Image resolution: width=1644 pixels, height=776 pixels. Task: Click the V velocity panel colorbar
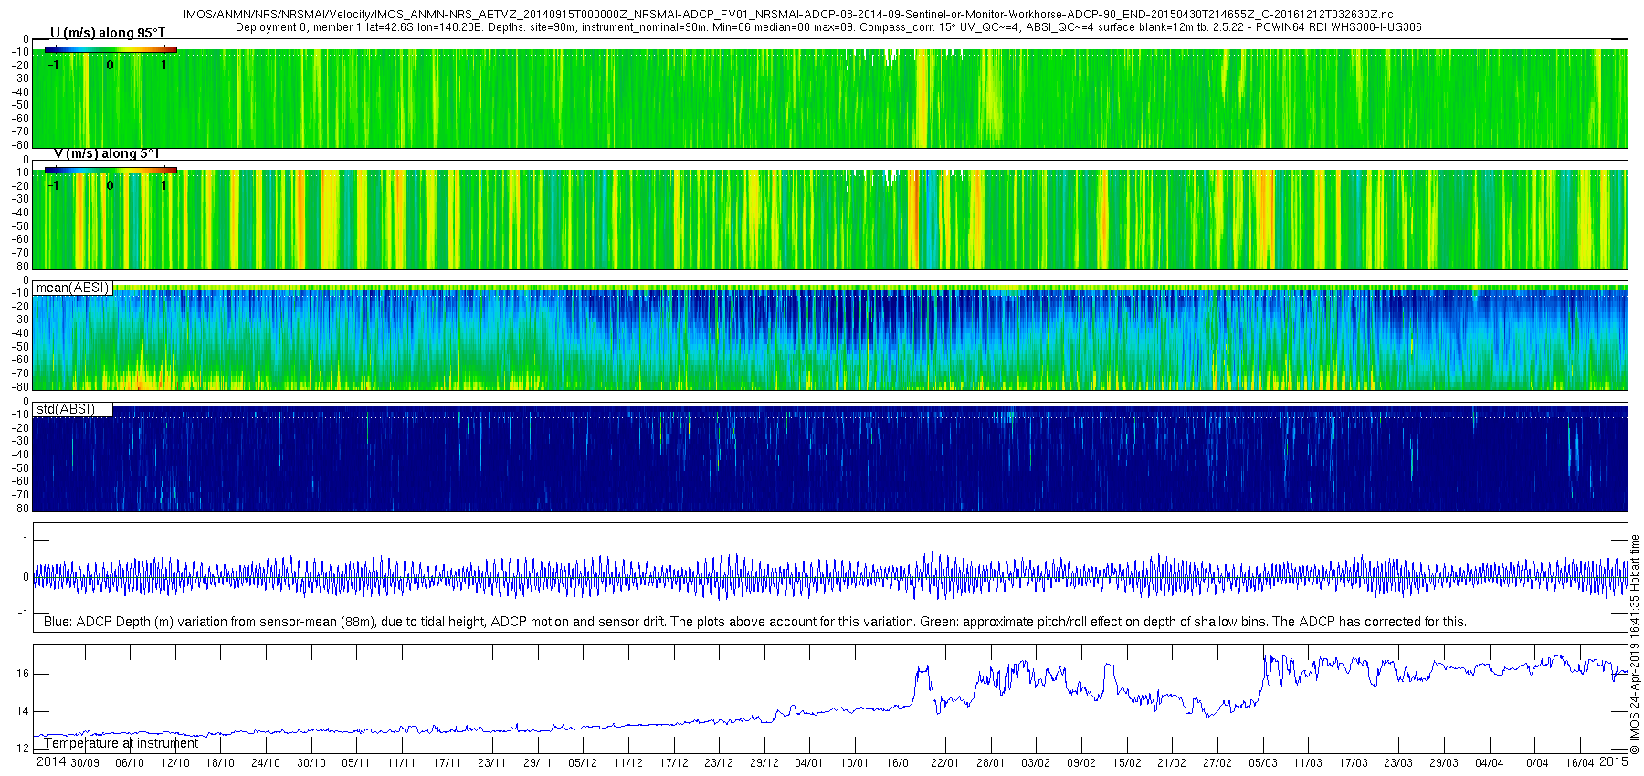point(111,170)
